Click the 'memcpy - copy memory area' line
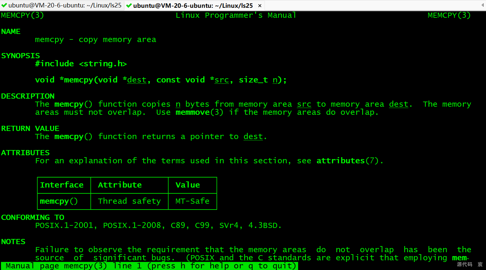 (96, 40)
